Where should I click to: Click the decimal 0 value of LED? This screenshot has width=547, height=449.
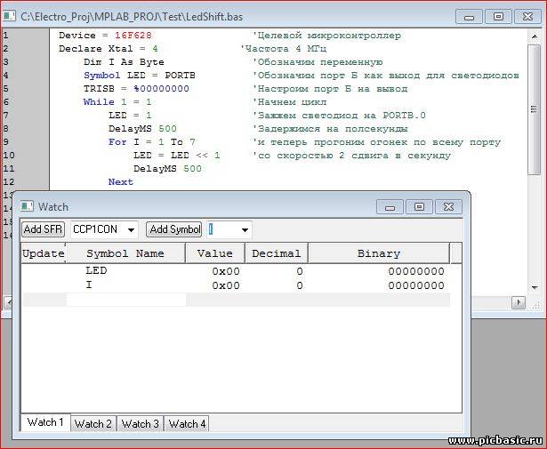[x=300, y=271]
